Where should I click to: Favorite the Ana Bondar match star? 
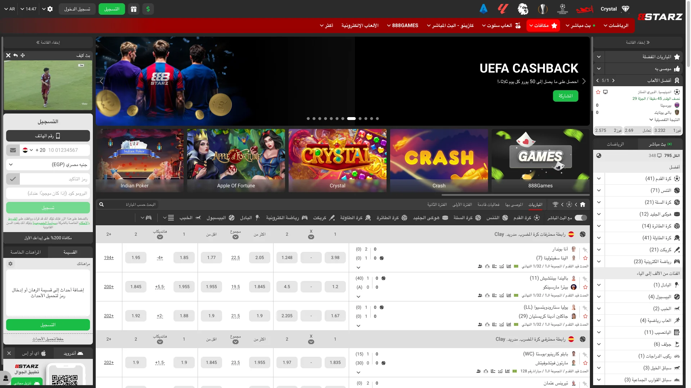coord(585,258)
